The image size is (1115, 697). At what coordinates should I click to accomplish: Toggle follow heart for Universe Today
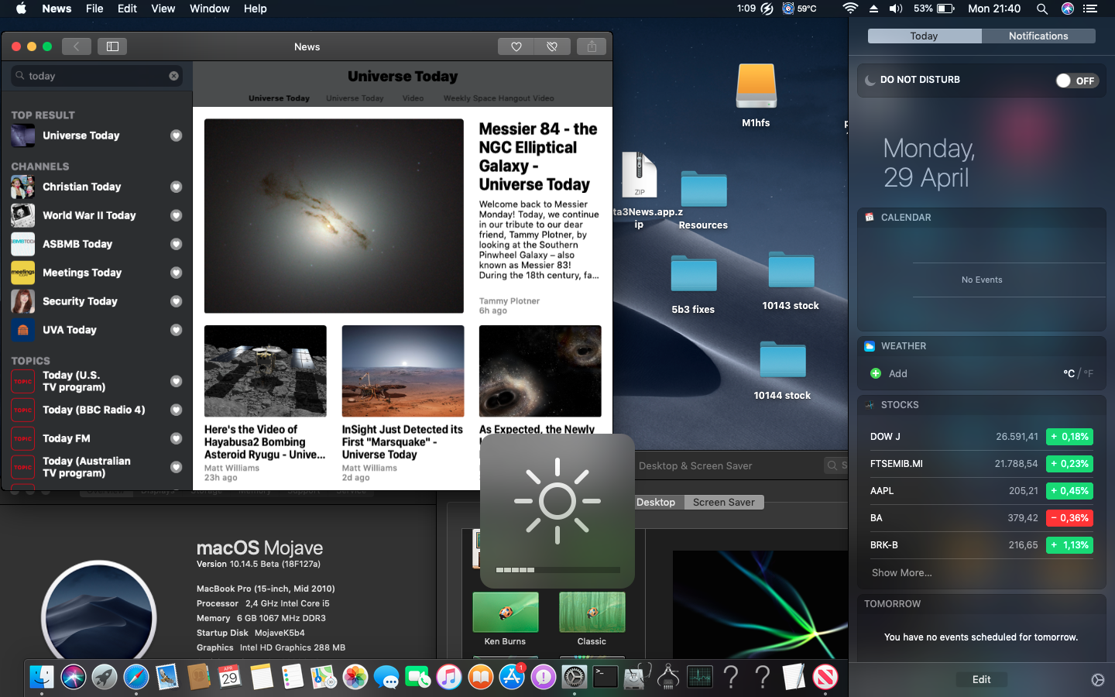coord(176,136)
